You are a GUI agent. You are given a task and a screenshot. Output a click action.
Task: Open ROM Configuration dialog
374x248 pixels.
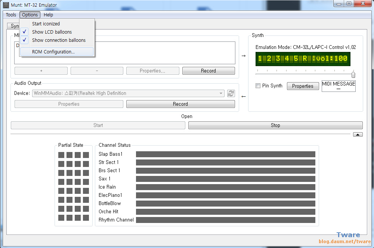tap(57, 52)
